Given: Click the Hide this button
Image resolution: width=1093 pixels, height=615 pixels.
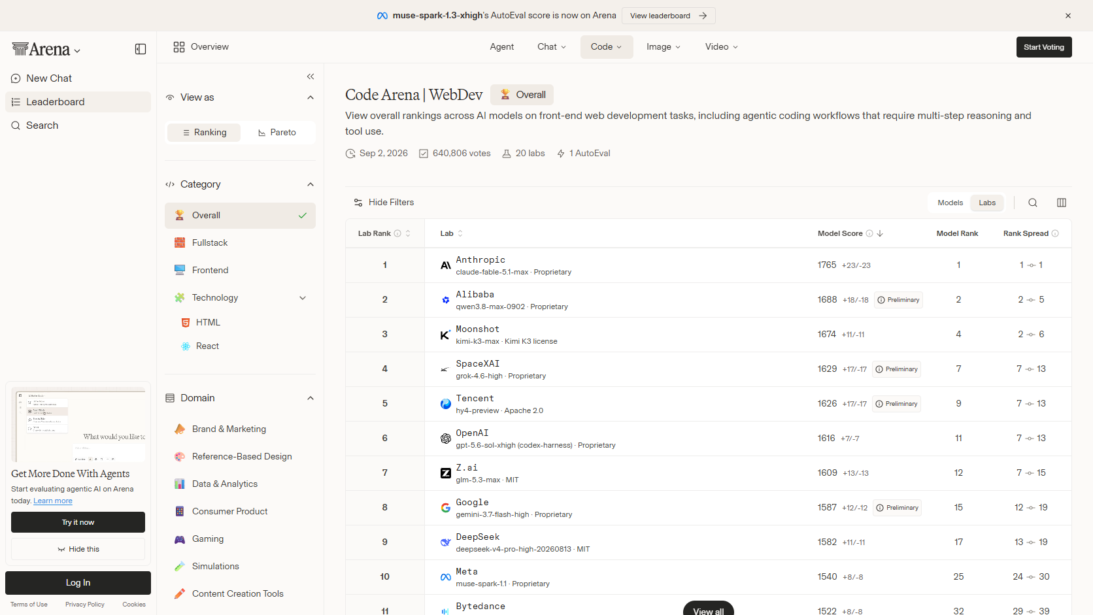Looking at the screenshot, I should [78, 549].
